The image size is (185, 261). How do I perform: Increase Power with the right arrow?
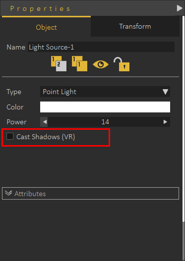coord(165,122)
